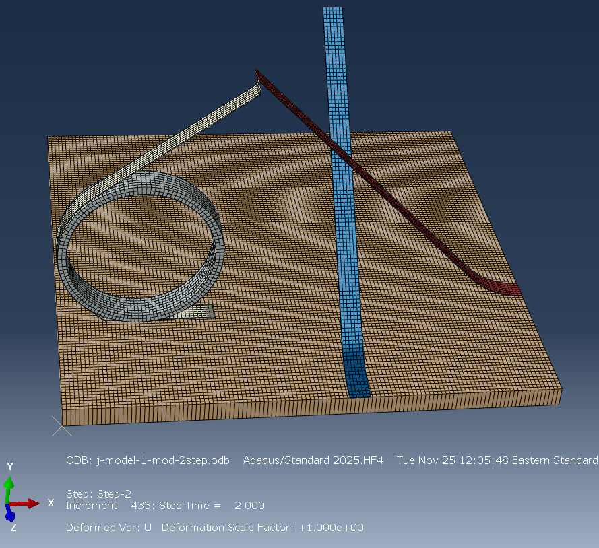The image size is (599, 548).
Task: Click the Deformation Scale Factor text
Action: 262,527
